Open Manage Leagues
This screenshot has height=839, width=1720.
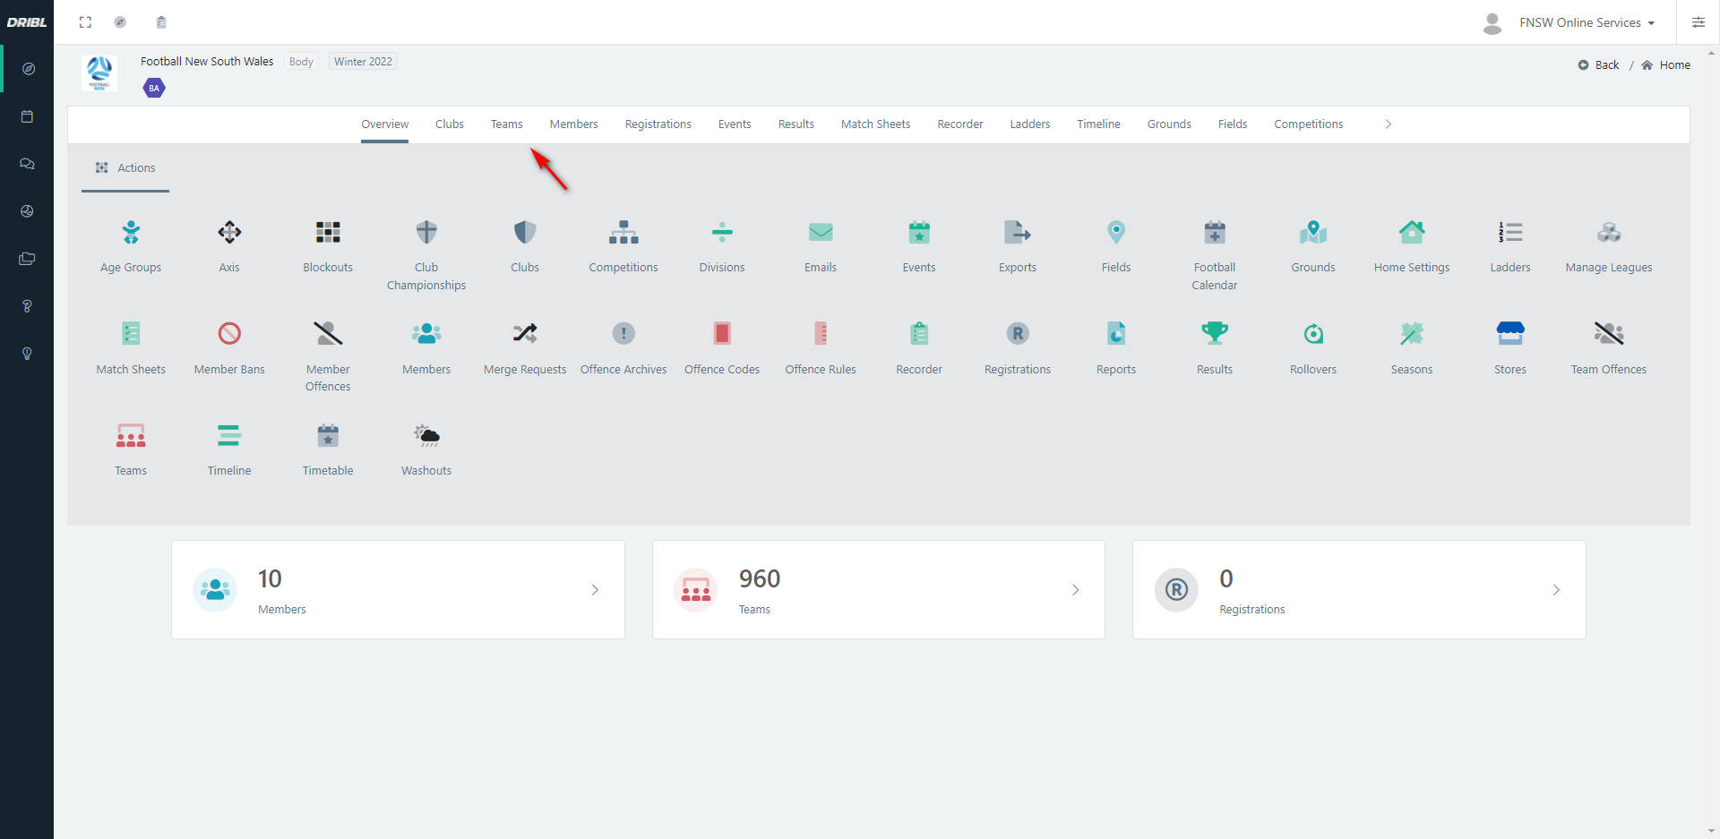(x=1609, y=244)
